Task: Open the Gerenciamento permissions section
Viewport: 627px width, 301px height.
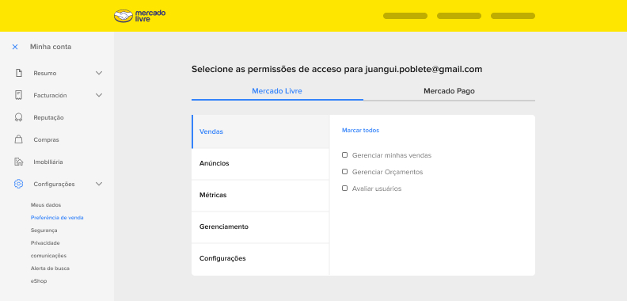Action: (260, 227)
